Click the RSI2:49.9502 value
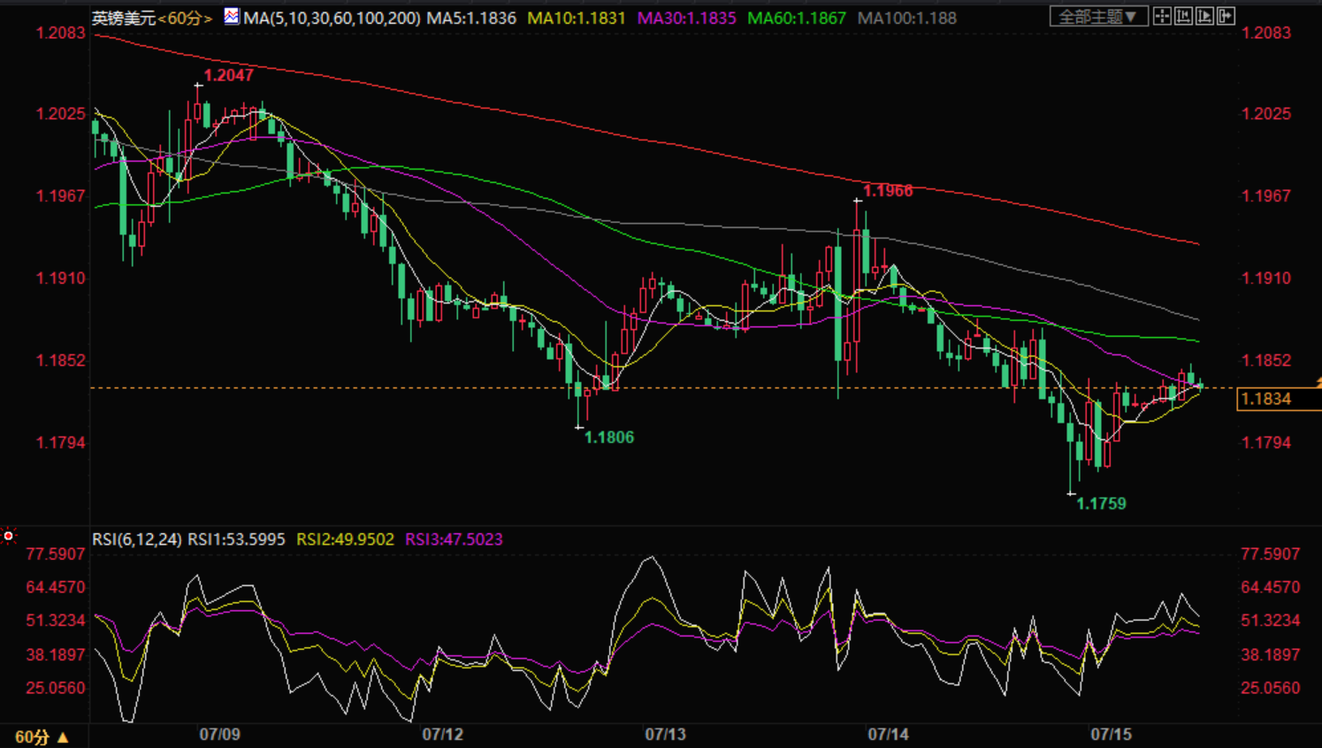The image size is (1322, 748). pyautogui.click(x=345, y=539)
